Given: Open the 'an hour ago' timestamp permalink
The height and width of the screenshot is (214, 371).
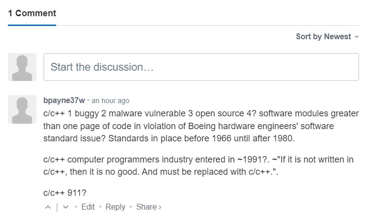Looking at the screenshot, I should (110, 101).
